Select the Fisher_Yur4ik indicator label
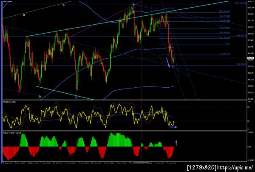Viewport: 255px width, 172px height. pos(12,133)
